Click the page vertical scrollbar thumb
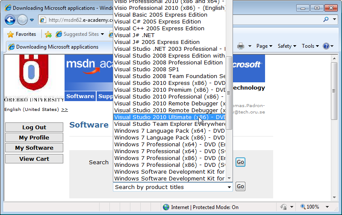 pyautogui.click(x=334, y=91)
